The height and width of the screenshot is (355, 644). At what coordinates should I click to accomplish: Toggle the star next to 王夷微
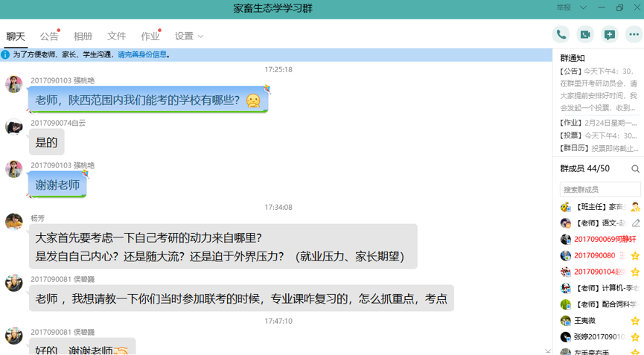click(x=635, y=321)
